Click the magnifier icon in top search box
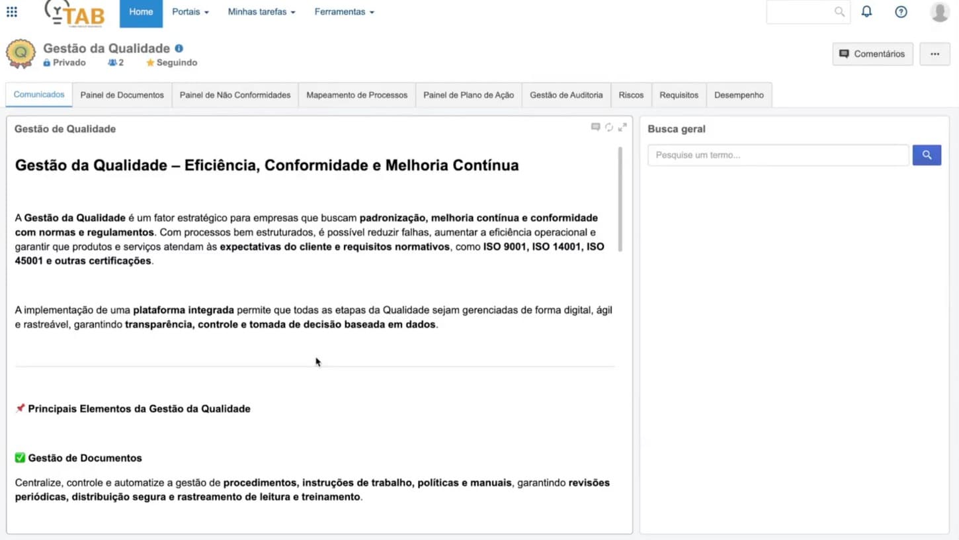The width and height of the screenshot is (959, 540). pos(839,12)
